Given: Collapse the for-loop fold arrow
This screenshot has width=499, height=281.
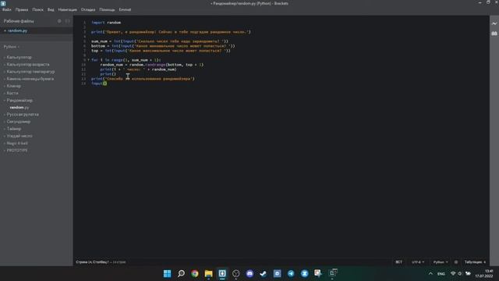Looking at the screenshot, I should (88, 60).
